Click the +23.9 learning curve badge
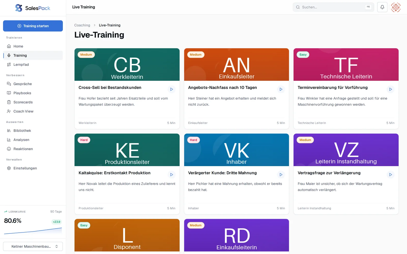The width and height of the screenshot is (407, 254). (56, 222)
